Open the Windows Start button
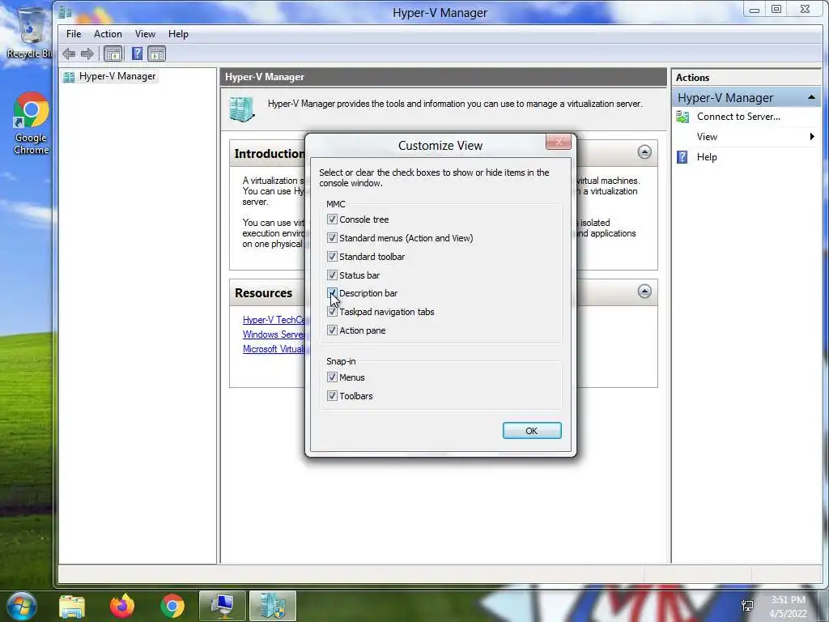829x622 pixels. coord(22,606)
